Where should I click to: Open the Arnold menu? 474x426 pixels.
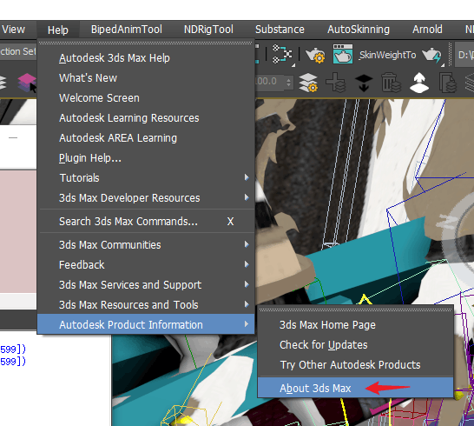point(427,30)
